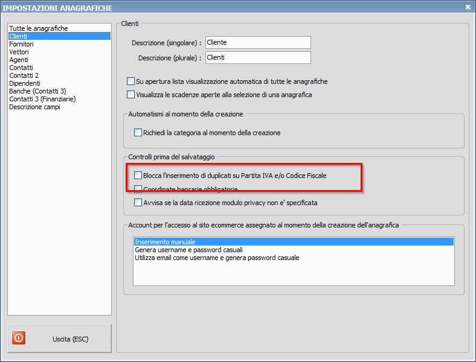Close the Impostazioni Anagrafiche window
Screen dimensions: 476x362
(468, 7)
